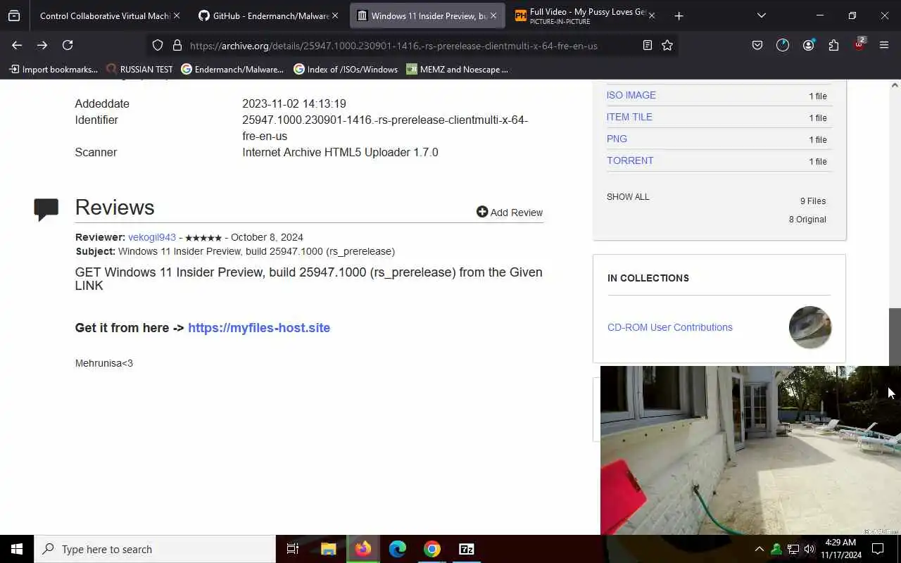Viewport: 901px width, 563px height.
Task: Open tracking protection shield icon
Action: click(158, 45)
